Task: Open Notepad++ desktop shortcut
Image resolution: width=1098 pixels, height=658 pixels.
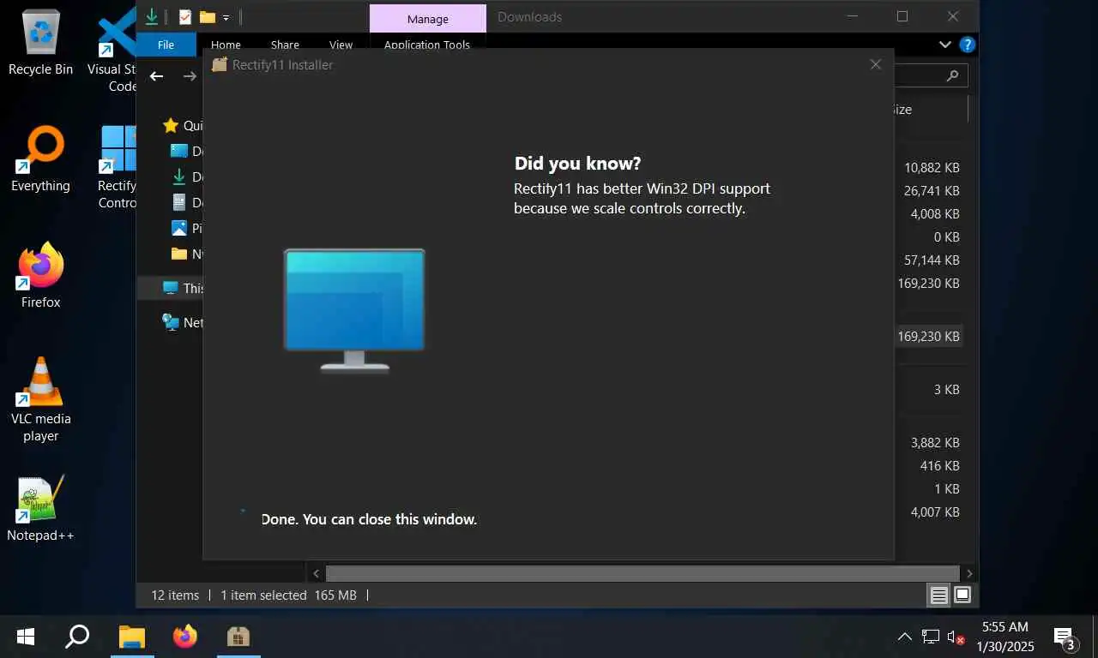Action: click(x=40, y=509)
